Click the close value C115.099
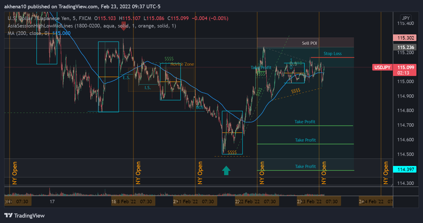The width and height of the screenshot is (423, 223). [178, 18]
